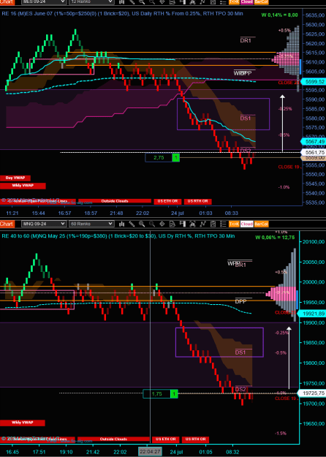Activate crosshair cursor in MNQ toolbar
This screenshot has width=326, height=457.
click(162, 224)
